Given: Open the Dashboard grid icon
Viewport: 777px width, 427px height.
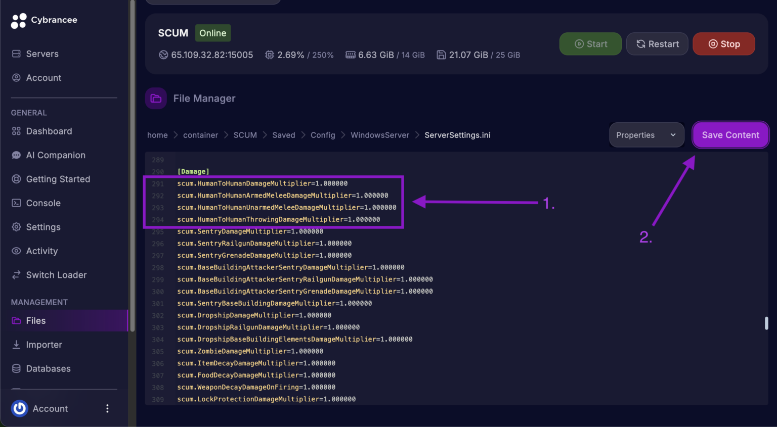Looking at the screenshot, I should (16, 131).
